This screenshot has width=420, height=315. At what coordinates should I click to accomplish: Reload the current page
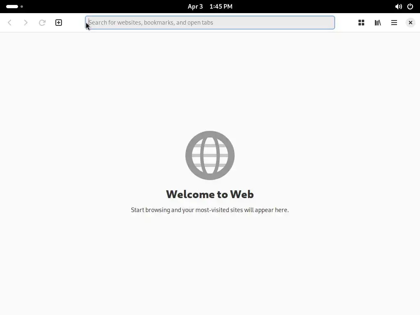[x=42, y=23]
